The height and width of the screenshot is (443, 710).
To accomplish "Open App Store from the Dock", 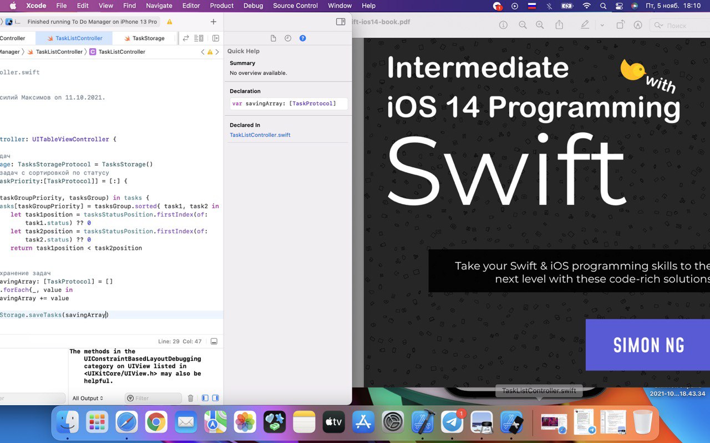I will tap(363, 423).
